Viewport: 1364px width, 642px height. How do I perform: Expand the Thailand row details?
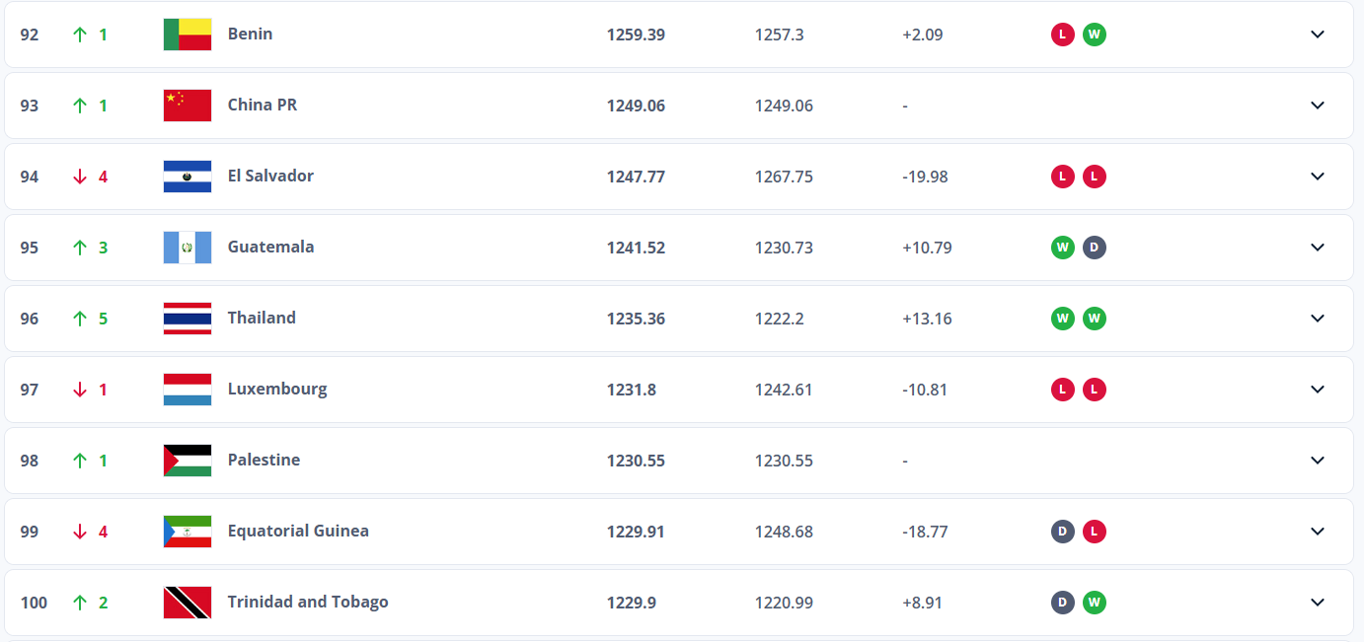click(1318, 319)
